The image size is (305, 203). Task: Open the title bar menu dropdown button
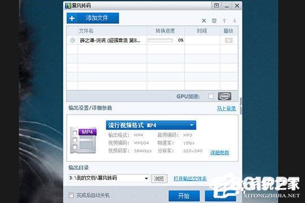[x=216, y=6]
